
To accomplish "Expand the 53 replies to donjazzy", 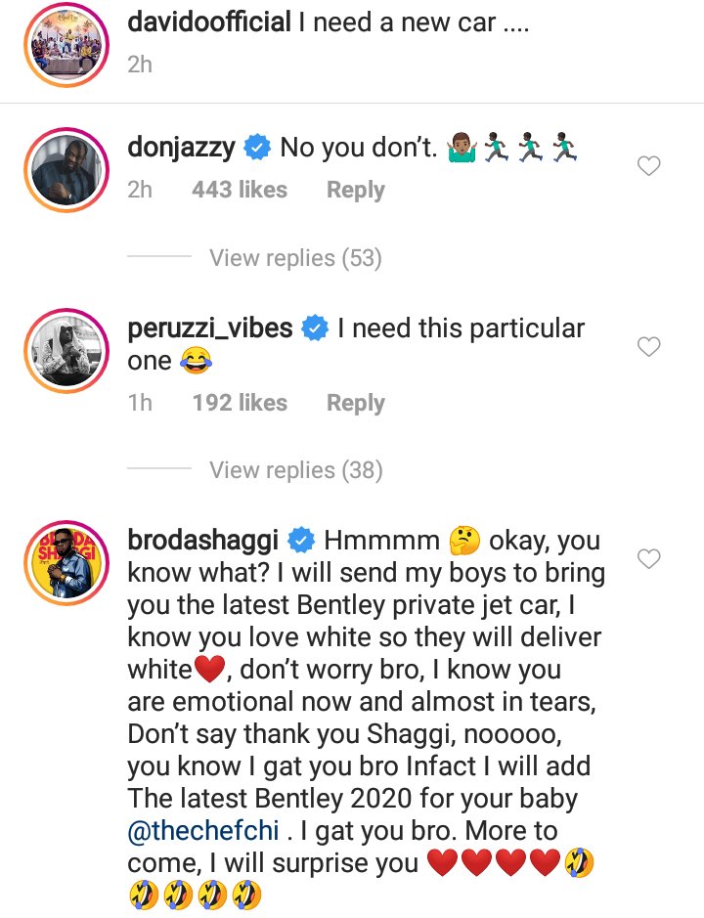I will [x=295, y=258].
